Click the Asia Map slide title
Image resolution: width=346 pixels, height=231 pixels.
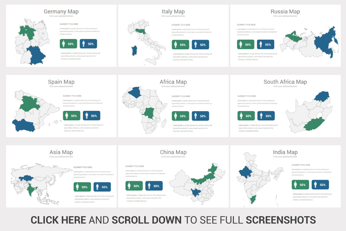(61, 152)
